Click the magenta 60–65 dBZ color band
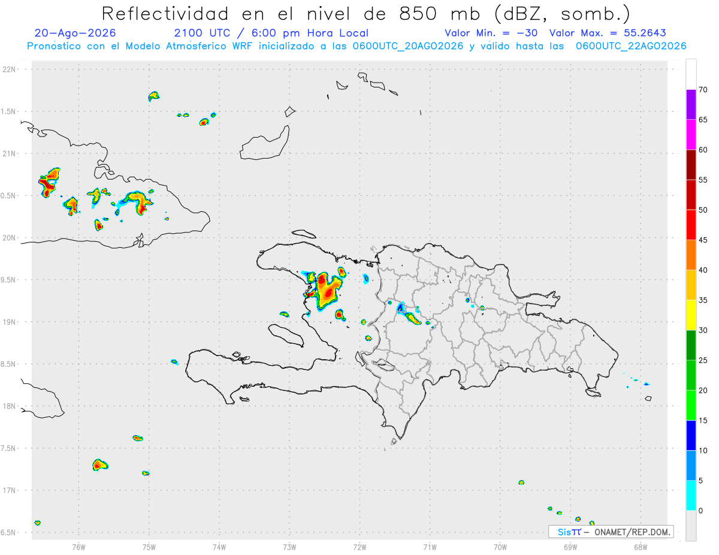Viewport: 719px width, 555px height. point(691,135)
